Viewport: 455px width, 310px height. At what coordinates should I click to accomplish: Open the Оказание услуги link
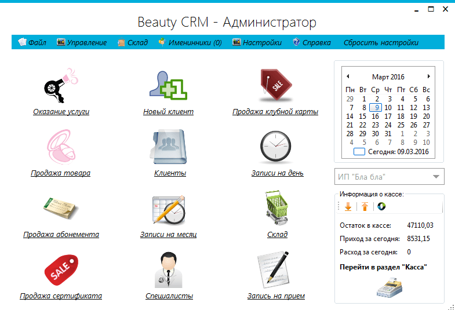point(61,112)
